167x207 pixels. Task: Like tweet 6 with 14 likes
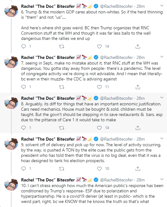100,46
